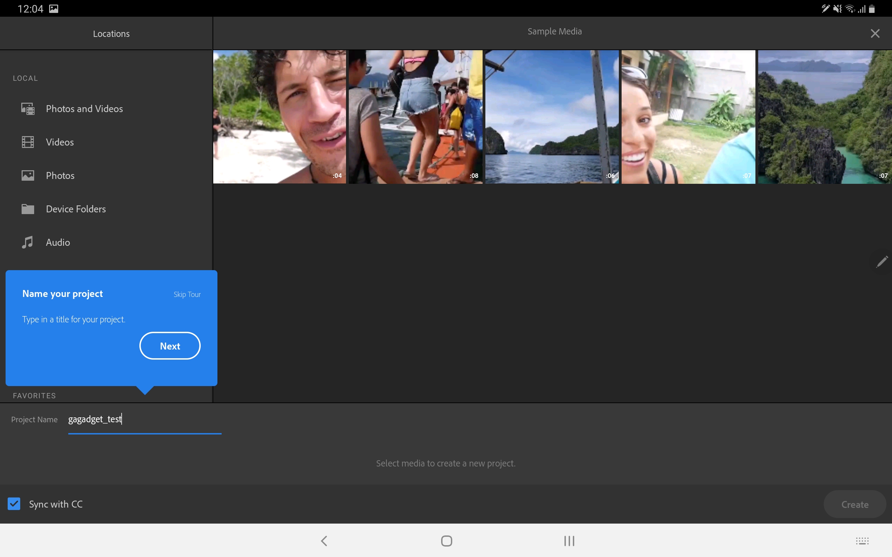
Task: Select the man selfie beach clip
Action: coord(279,117)
